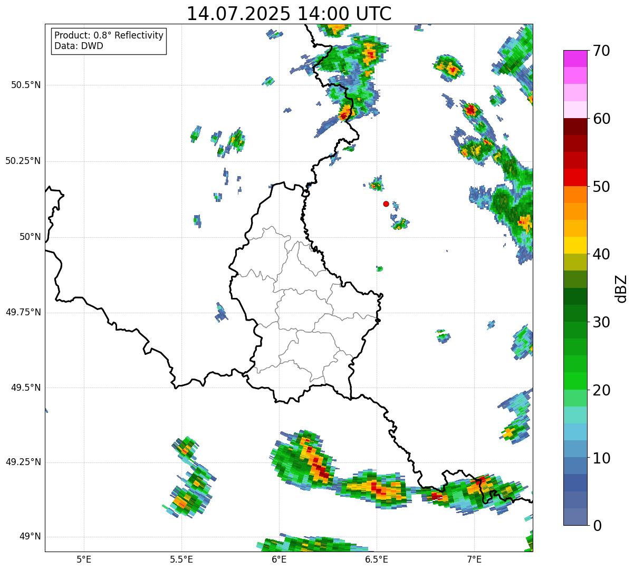
Task: Click the red location marker dot
Action: click(x=386, y=204)
